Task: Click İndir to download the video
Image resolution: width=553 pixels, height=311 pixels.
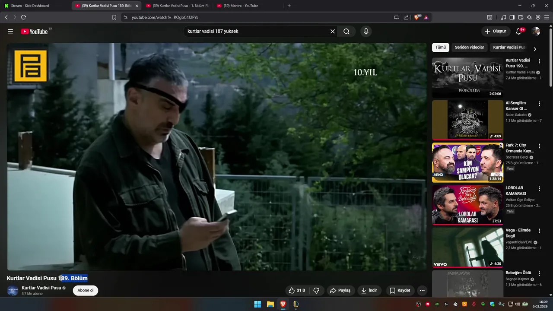Action: pos(369,291)
